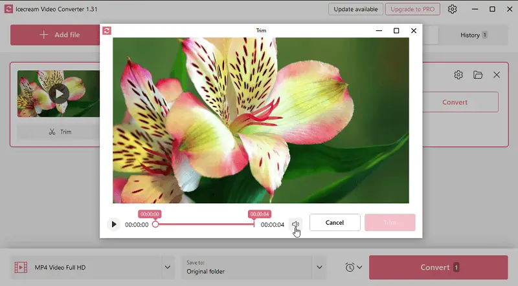Click the trim start handle on the timeline
This screenshot has width=518, height=286.
[x=155, y=225]
